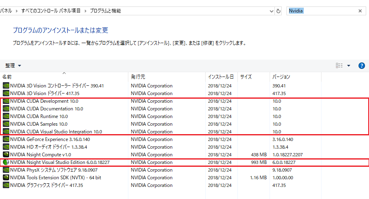Viewport: 369px width, 199px height.
Task: Click the view layout icon
Action: pos(339,66)
